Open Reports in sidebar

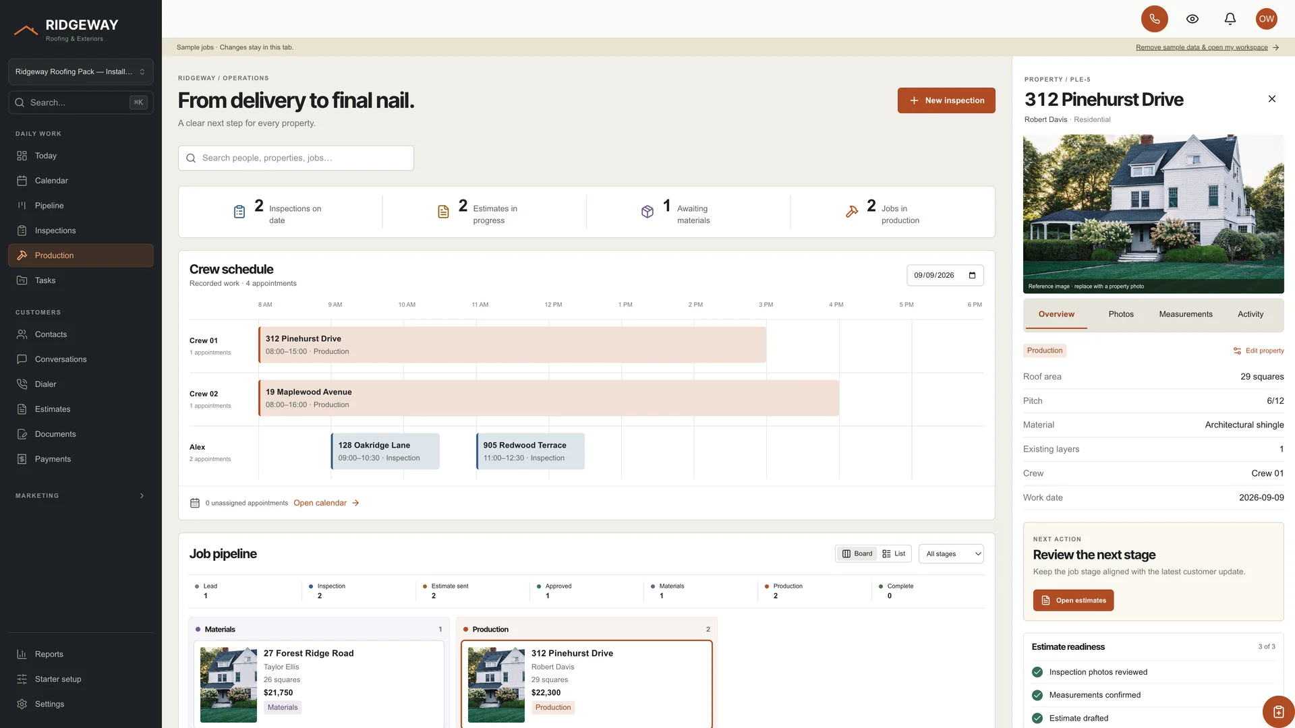click(x=81, y=654)
